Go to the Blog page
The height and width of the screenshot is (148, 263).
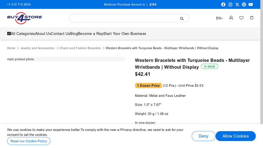click(74, 34)
